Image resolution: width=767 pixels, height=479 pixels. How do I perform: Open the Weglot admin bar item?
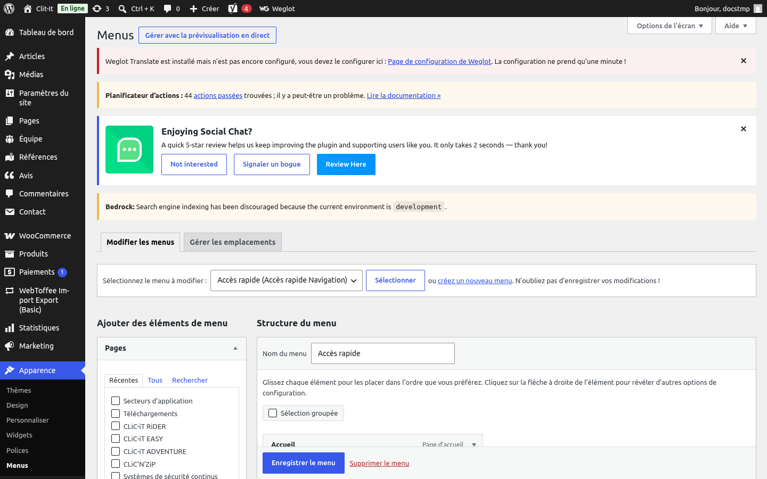coord(277,9)
